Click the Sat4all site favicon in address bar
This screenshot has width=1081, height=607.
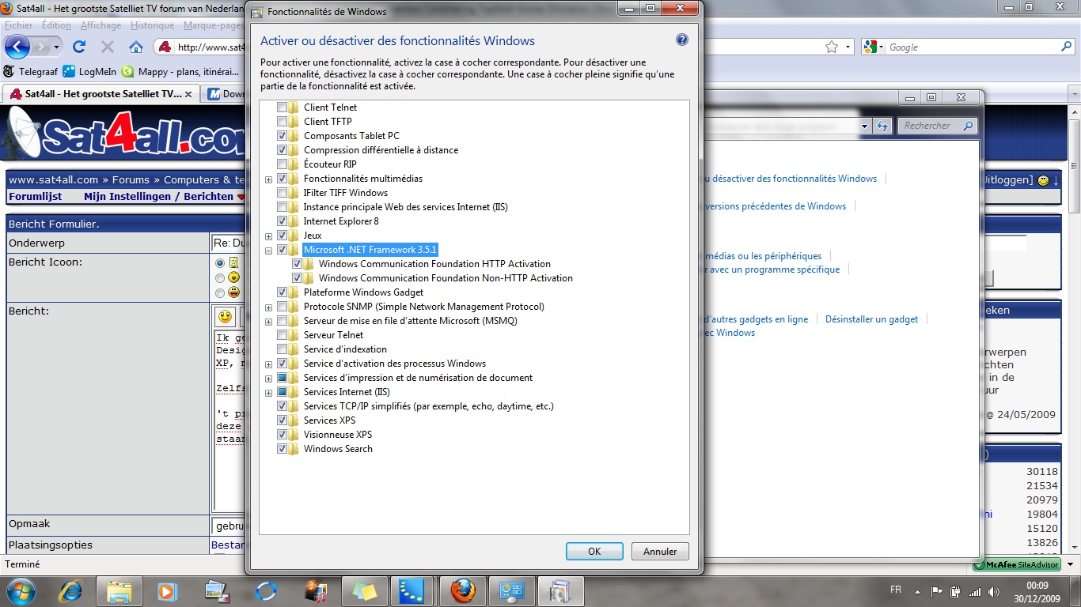coord(165,47)
